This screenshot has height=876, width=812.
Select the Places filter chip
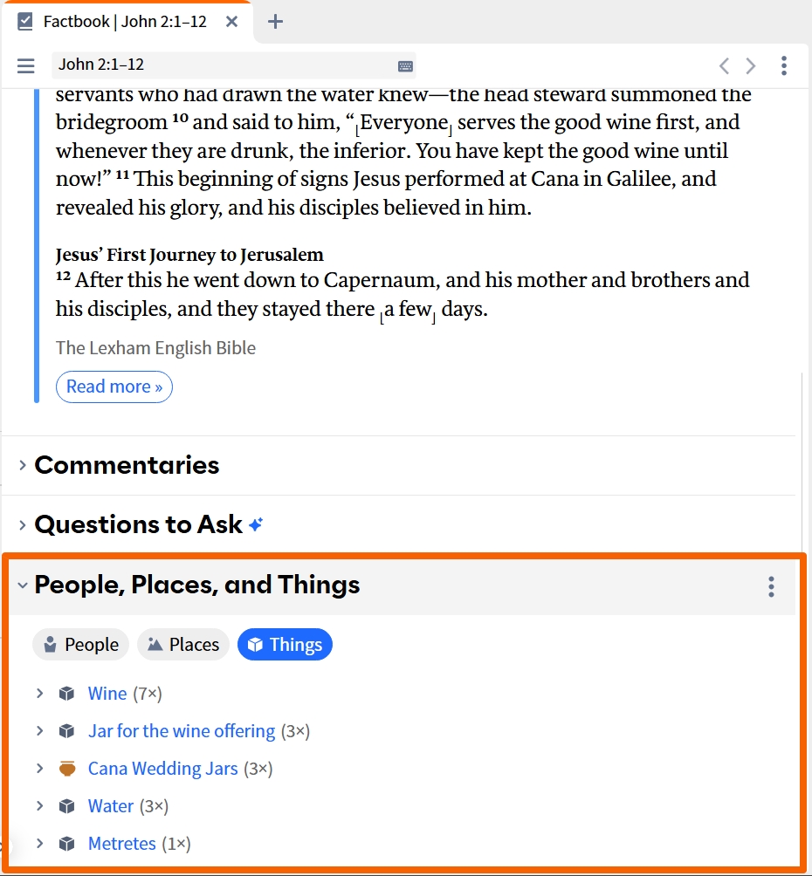click(182, 645)
